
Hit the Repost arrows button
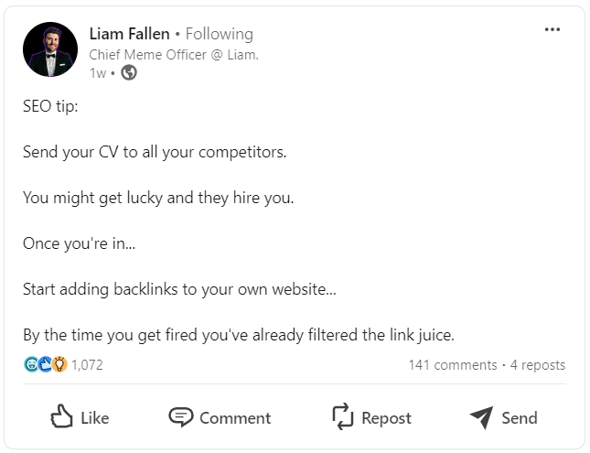(371, 417)
